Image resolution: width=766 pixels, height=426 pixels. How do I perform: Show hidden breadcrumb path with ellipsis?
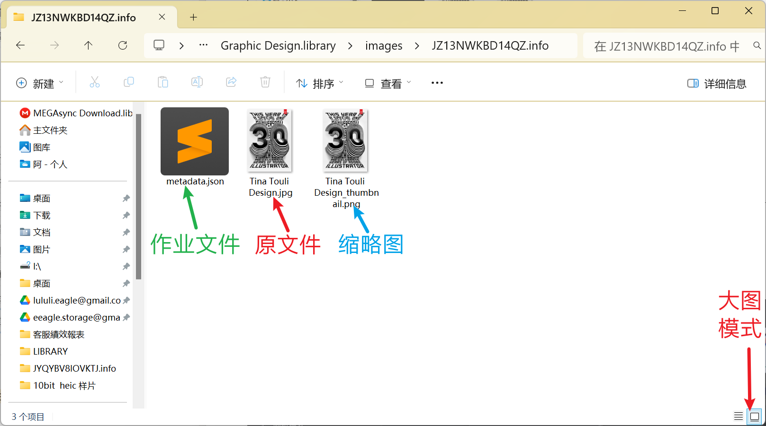[203, 45]
